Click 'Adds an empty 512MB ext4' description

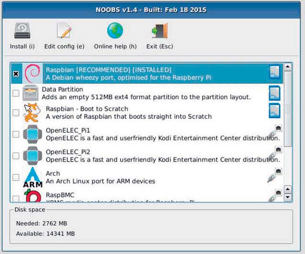pyautogui.click(x=147, y=97)
